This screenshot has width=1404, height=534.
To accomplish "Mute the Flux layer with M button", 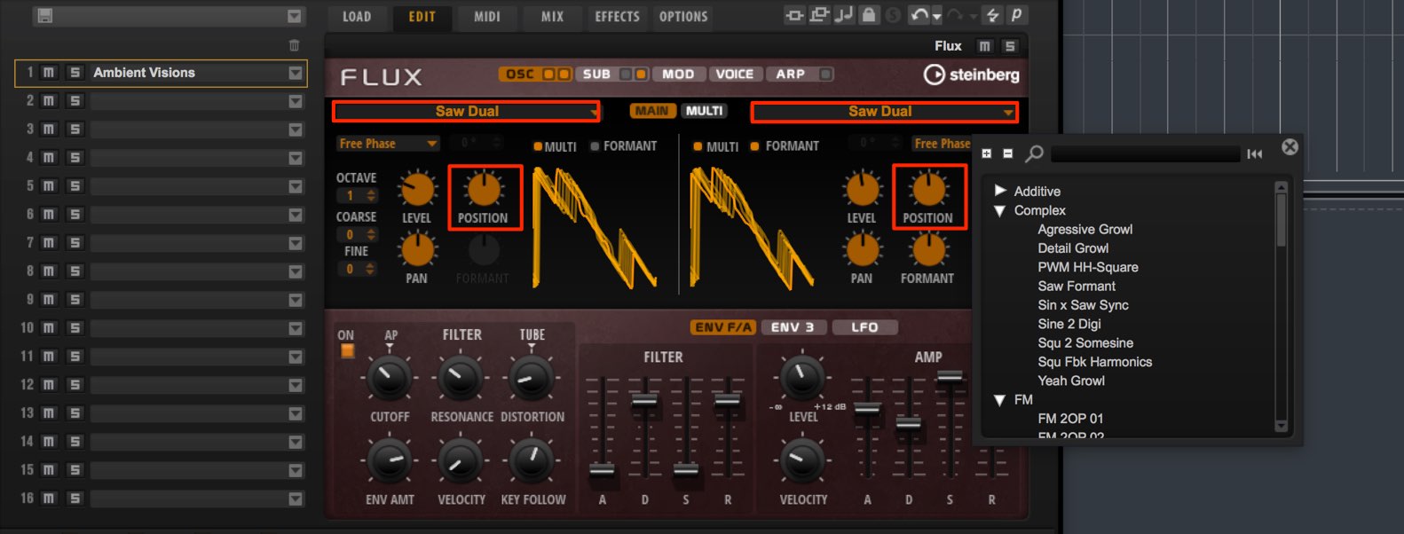I will click(x=985, y=46).
